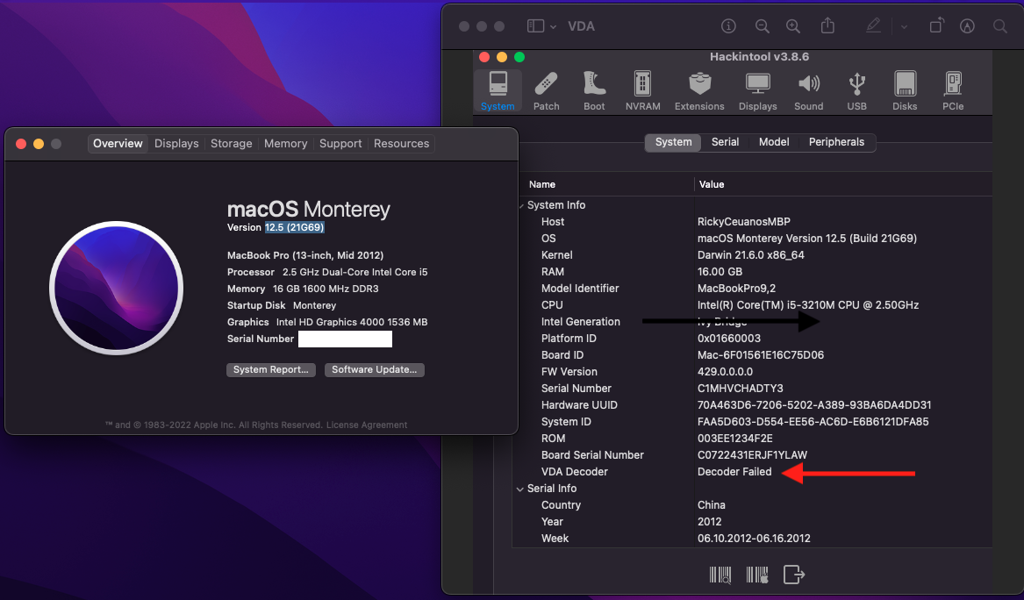
Task: Select the Serial Number C1MHVCHADTY3 value
Action: point(740,389)
